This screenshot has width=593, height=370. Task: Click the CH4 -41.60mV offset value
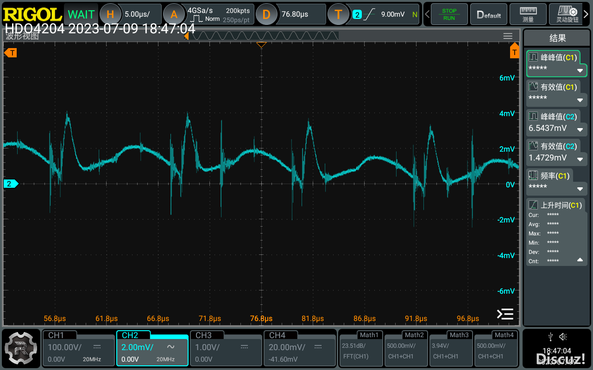pyautogui.click(x=284, y=359)
